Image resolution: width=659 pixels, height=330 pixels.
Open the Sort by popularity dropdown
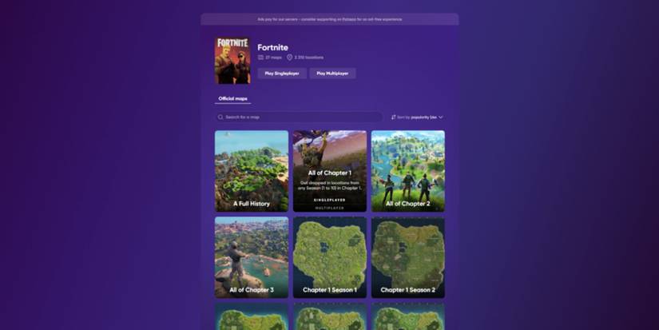tap(417, 117)
